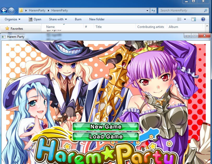
Task: Click the Harem Party window title icon
Action: [4, 37]
